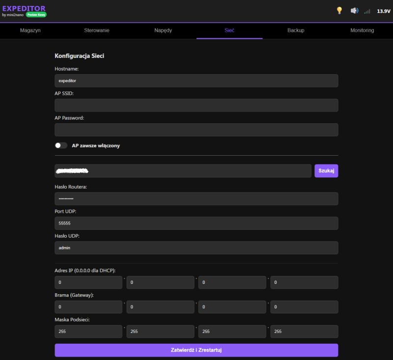The image size is (393, 360).
Task: Select the active Sieć tab
Action: pos(228,30)
